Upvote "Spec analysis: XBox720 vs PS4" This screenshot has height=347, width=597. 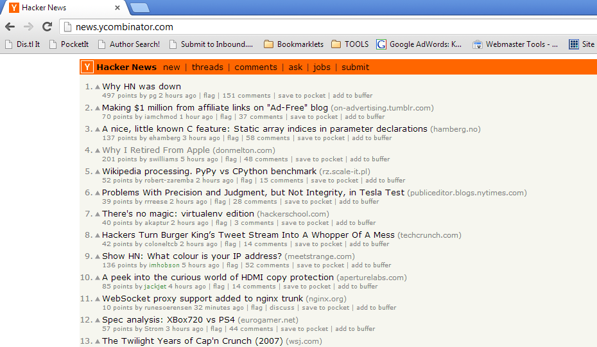(x=98, y=320)
